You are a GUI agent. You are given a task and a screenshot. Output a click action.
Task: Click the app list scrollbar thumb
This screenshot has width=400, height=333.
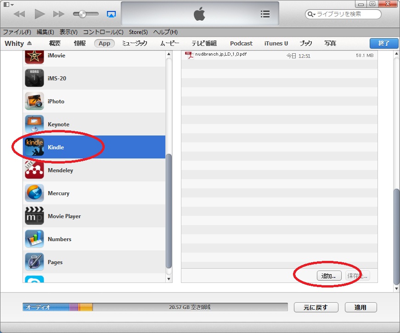(169, 211)
